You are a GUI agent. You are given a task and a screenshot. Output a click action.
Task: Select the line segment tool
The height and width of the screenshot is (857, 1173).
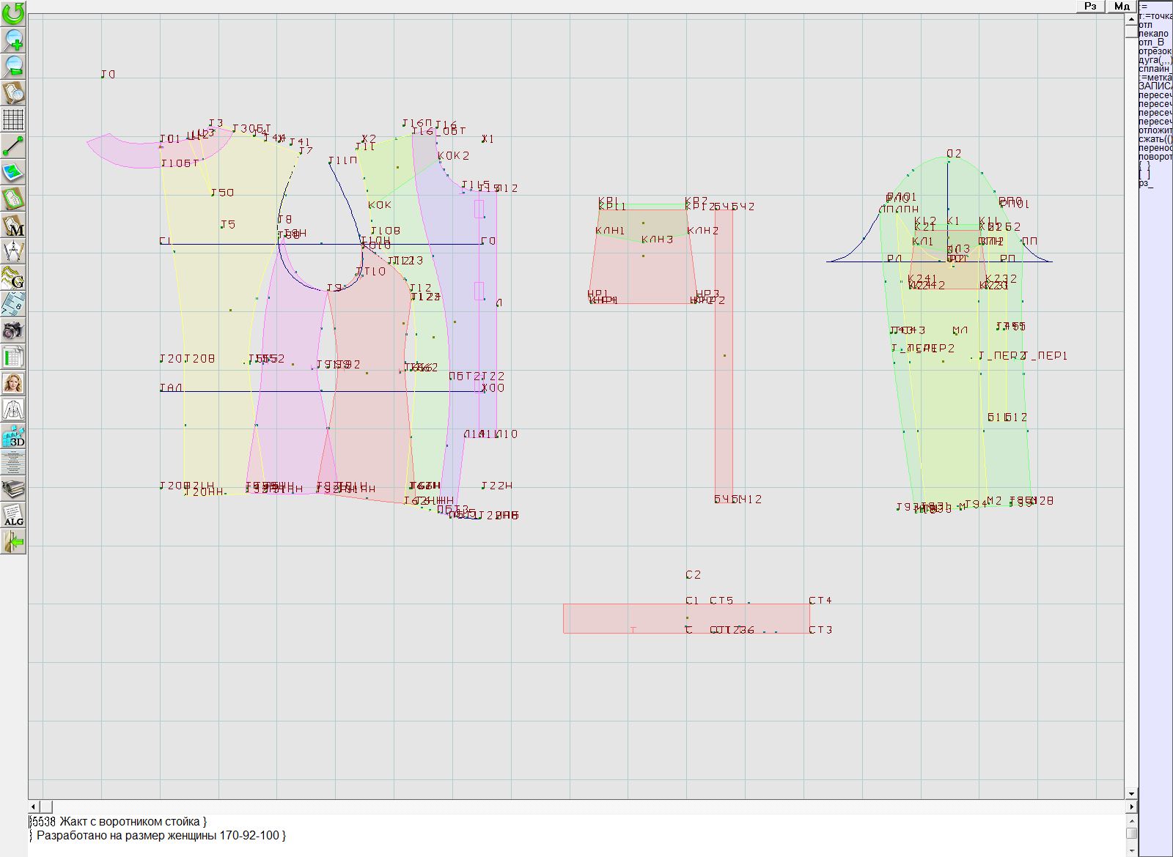13,146
